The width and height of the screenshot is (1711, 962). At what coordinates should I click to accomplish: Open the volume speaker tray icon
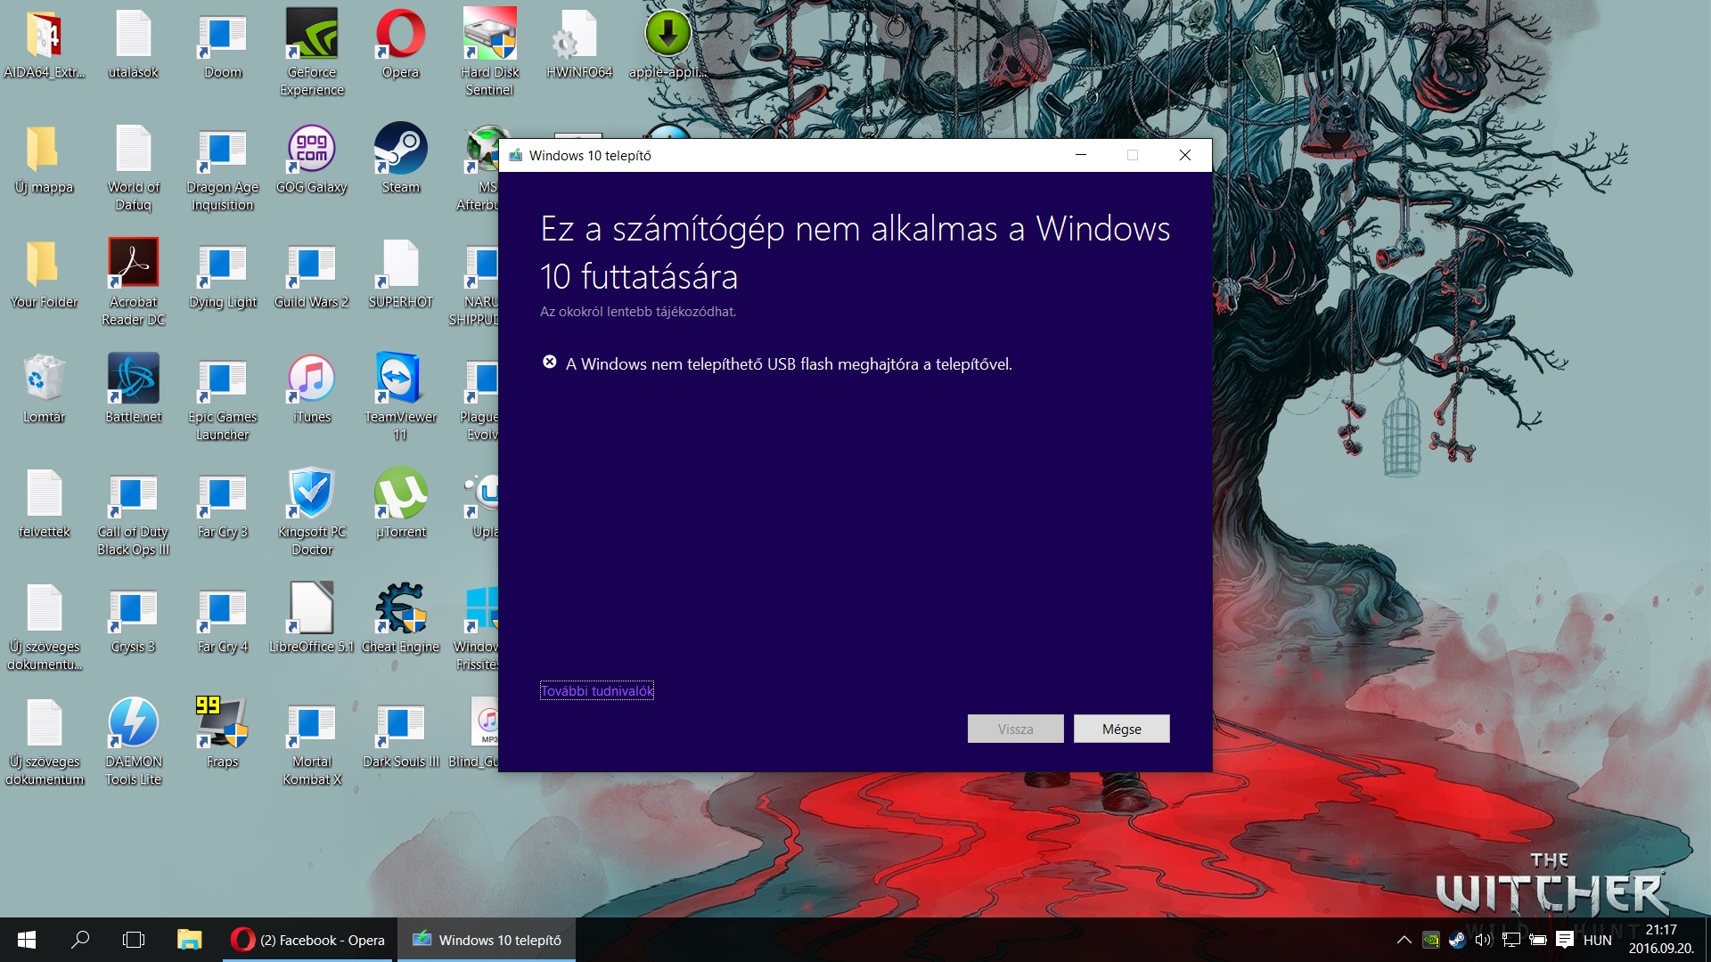tap(1484, 940)
